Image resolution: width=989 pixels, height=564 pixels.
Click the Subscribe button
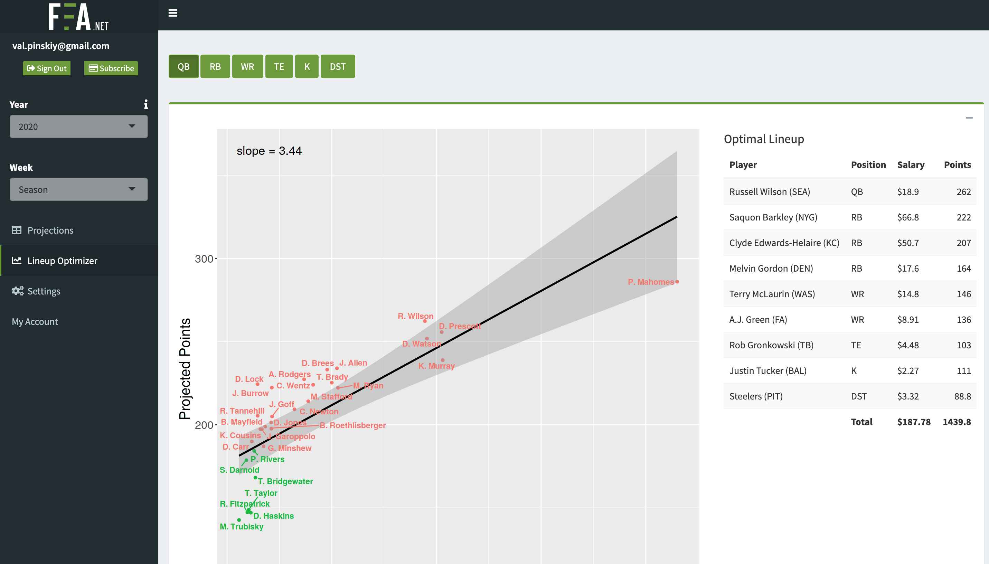click(111, 68)
